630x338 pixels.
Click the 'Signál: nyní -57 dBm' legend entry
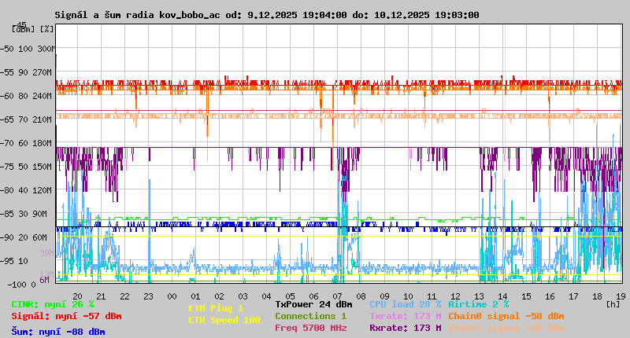pyautogui.click(x=66, y=316)
